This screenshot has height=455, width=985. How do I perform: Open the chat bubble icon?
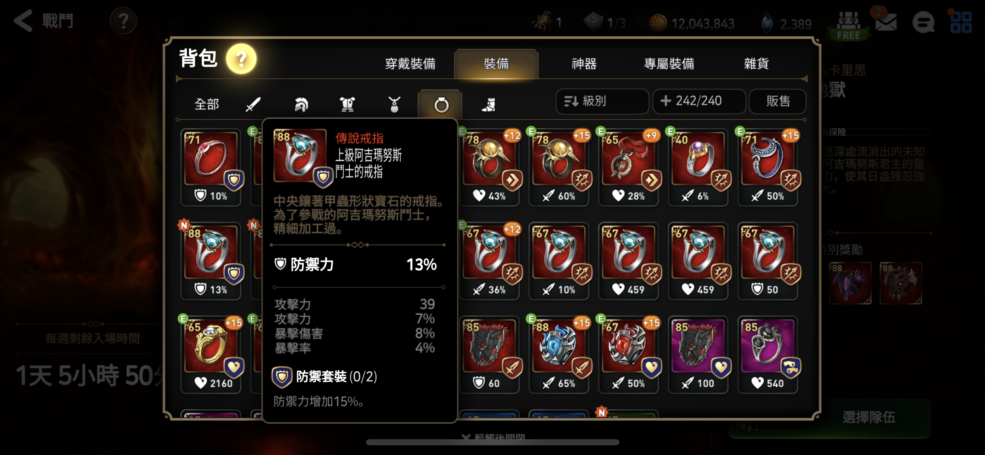click(924, 22)
